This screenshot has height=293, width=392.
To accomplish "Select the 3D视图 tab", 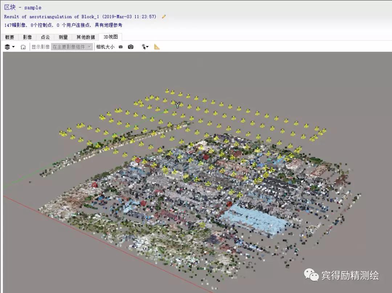I will (x=110, y=37).
